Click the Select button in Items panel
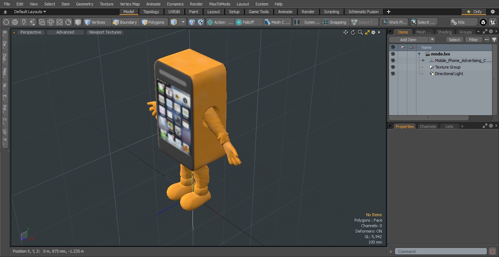The width and height of the screenshot is (499, 257). [x=454, y=40]
